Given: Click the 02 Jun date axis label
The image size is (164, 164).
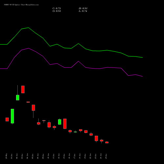Looking at the screenshot, I should (x=17, y=156).
